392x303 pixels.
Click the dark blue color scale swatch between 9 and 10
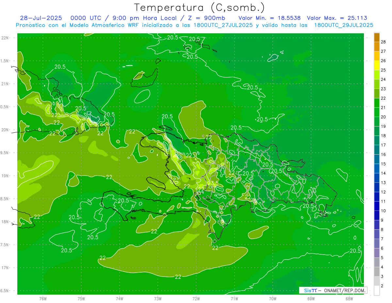tap(377, 215)
